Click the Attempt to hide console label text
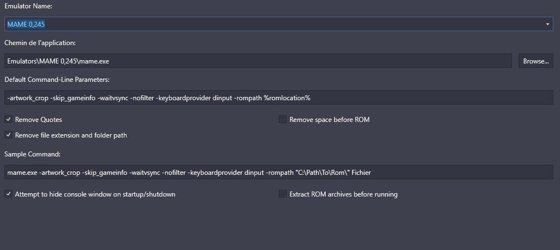 [95, 194]
